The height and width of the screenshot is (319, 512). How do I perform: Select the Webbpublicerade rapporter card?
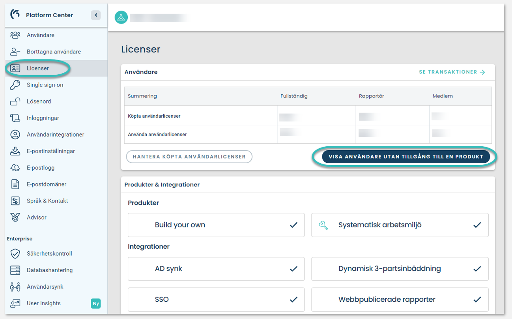click(400, 299)
